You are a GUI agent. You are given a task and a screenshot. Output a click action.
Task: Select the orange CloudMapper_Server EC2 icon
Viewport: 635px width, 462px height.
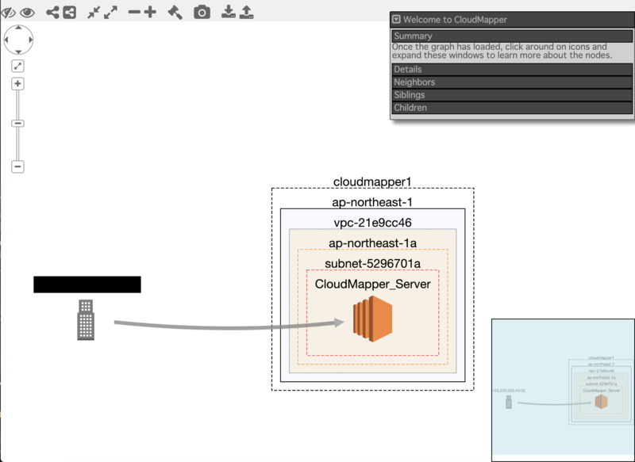point(372,319)
